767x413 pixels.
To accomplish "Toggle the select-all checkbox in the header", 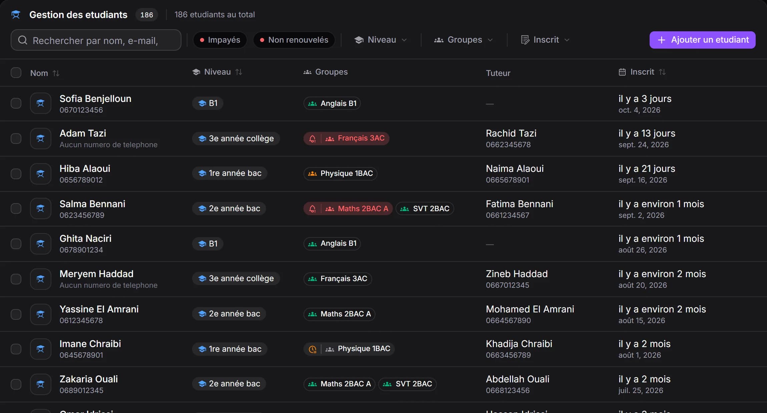I will tap(16, 73).
